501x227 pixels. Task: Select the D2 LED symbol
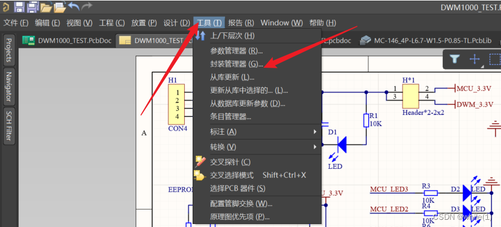467,193
